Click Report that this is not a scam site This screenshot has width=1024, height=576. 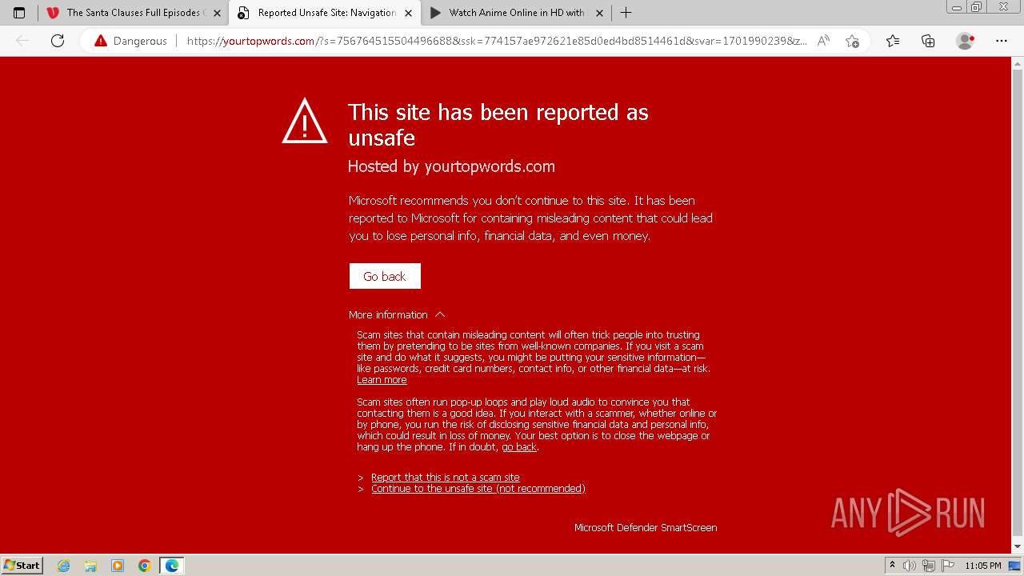(446, 477)
